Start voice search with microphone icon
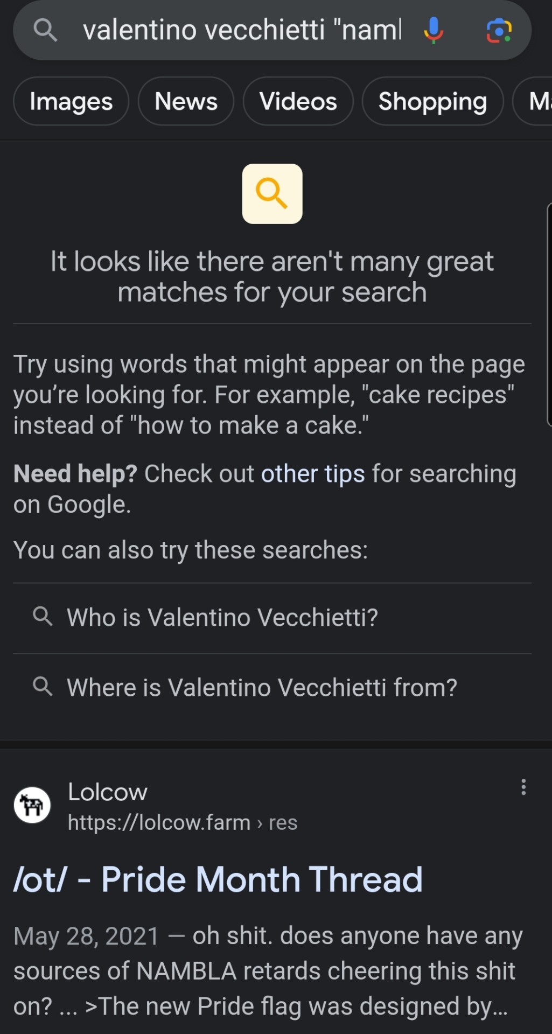The image size is (552, 1034). click(x=434, y=30)
